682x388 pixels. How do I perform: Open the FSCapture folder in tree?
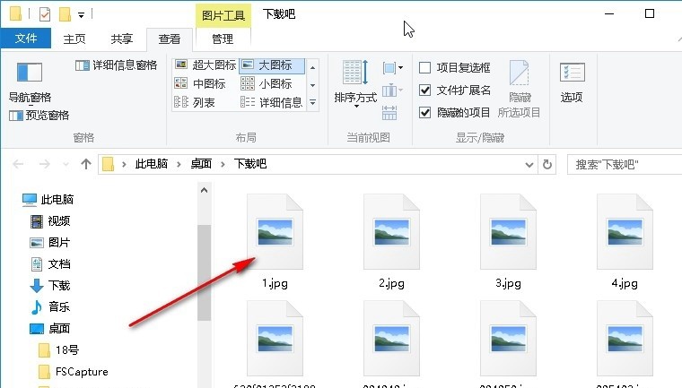[x=73, y=372]
